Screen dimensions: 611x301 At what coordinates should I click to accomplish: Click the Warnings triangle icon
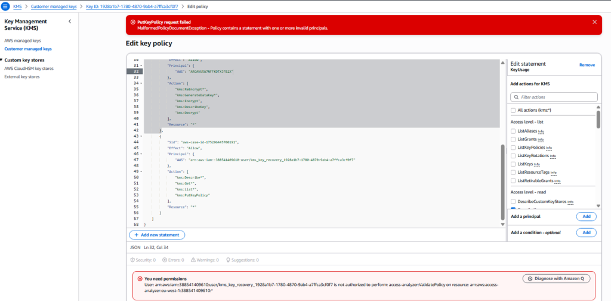coord(193,260)
